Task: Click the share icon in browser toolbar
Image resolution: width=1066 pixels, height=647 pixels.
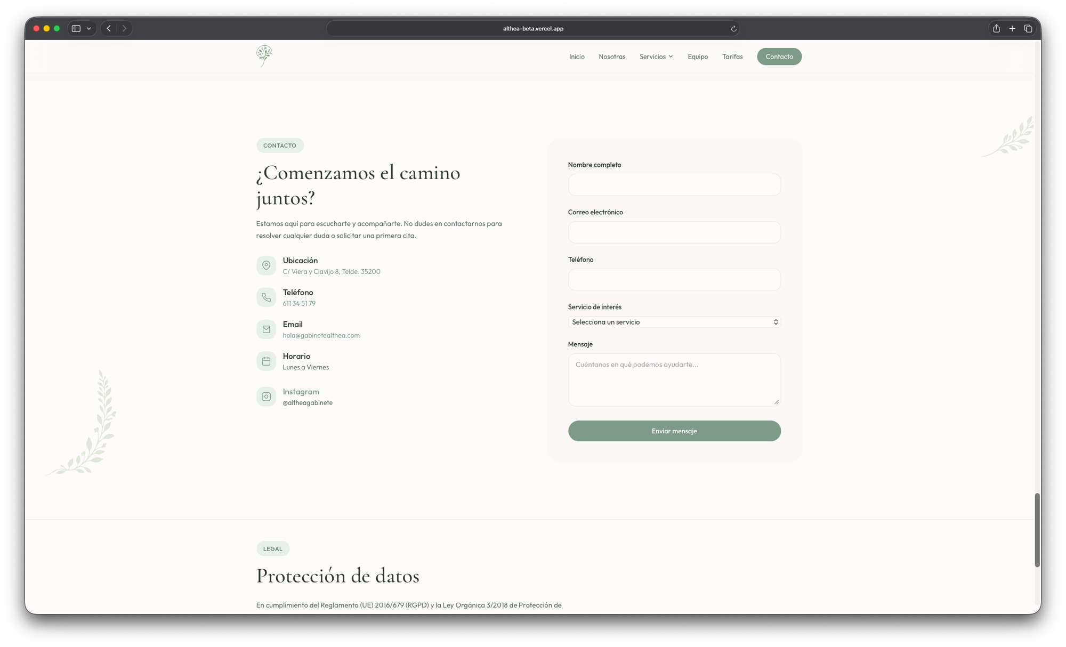Action: coord(996,28)
